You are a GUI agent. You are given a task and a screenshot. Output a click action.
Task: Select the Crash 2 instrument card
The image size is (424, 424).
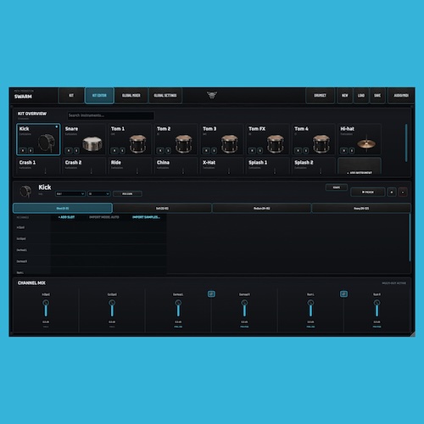coord(84,166)
